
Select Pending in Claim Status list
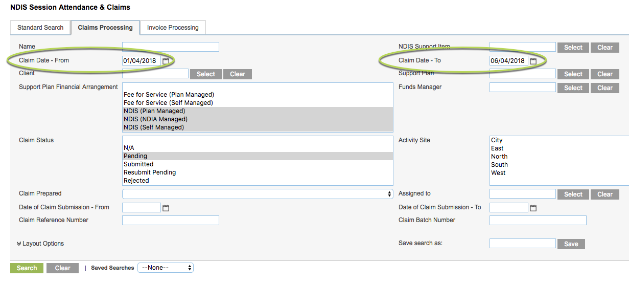point(258,156)
